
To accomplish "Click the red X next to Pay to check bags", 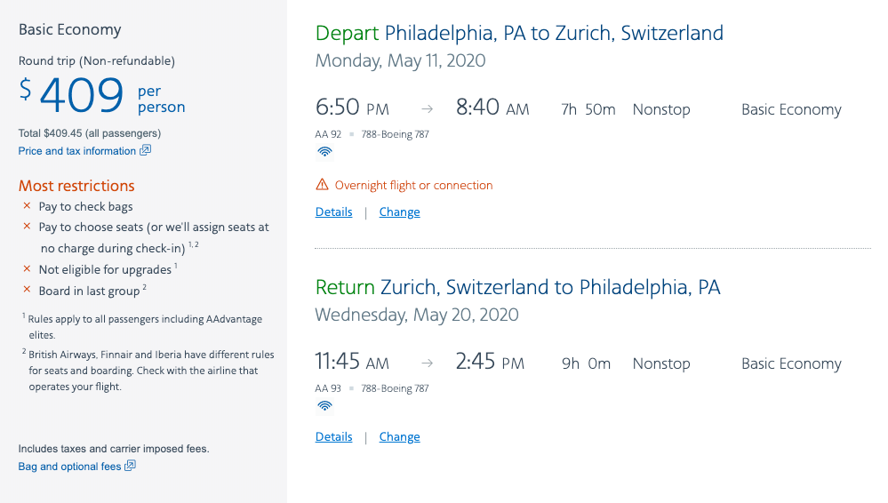I will (x=27, y=206).
